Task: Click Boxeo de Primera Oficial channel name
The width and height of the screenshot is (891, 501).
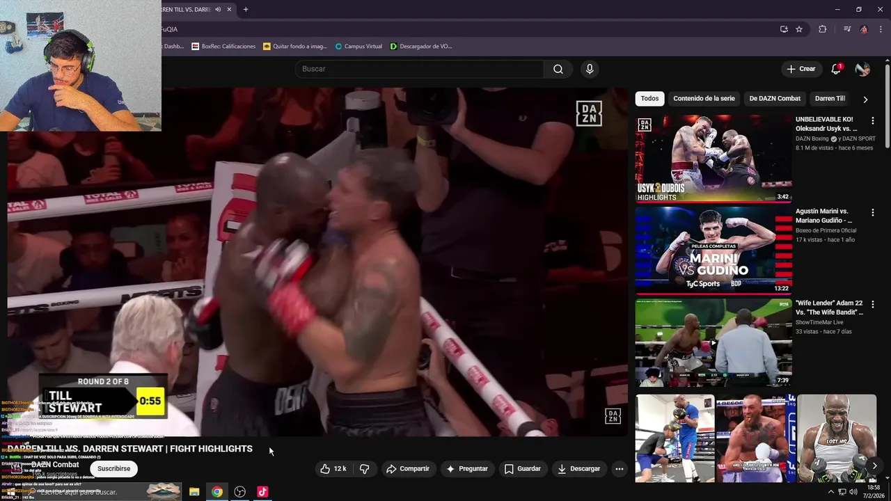Action: pyautogui.click(x=826, y=230)
